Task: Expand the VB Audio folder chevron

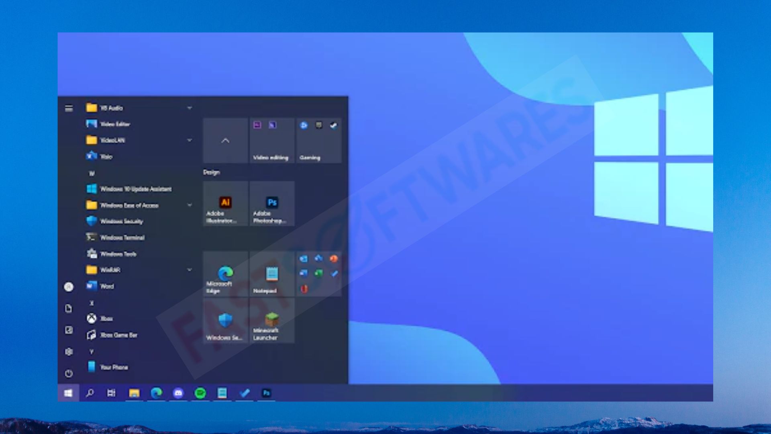Action: (190, 108)
